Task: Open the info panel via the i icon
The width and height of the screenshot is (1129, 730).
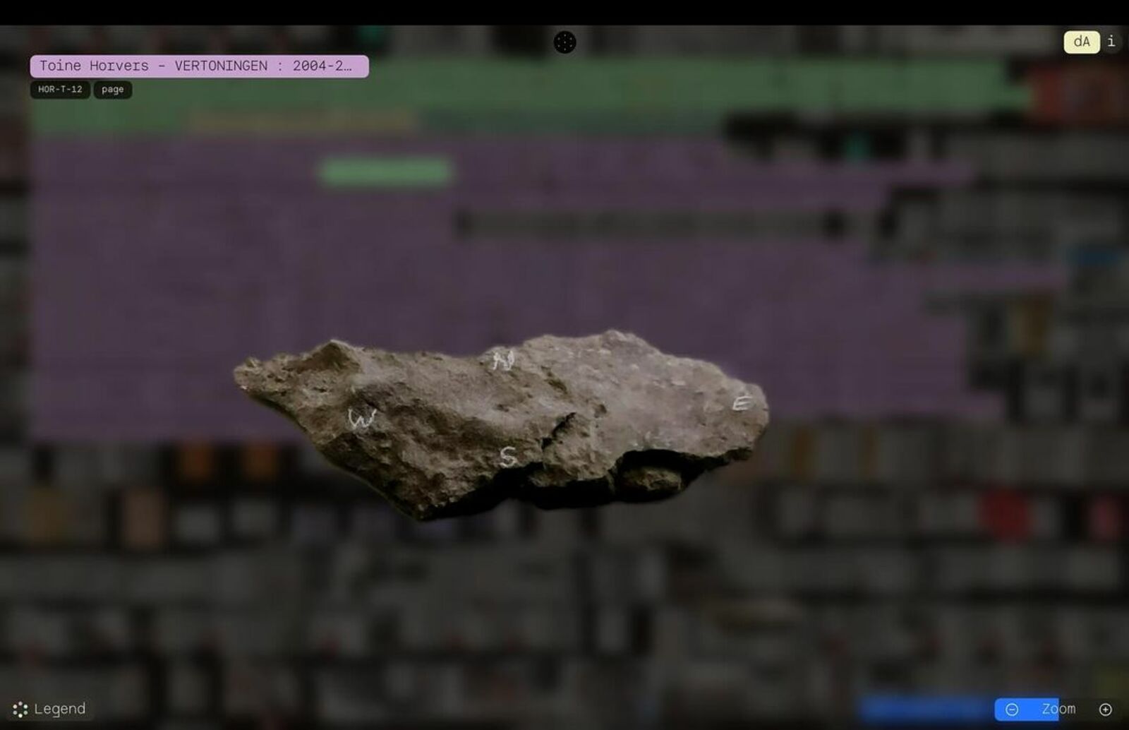Action: click(1111, 42)
